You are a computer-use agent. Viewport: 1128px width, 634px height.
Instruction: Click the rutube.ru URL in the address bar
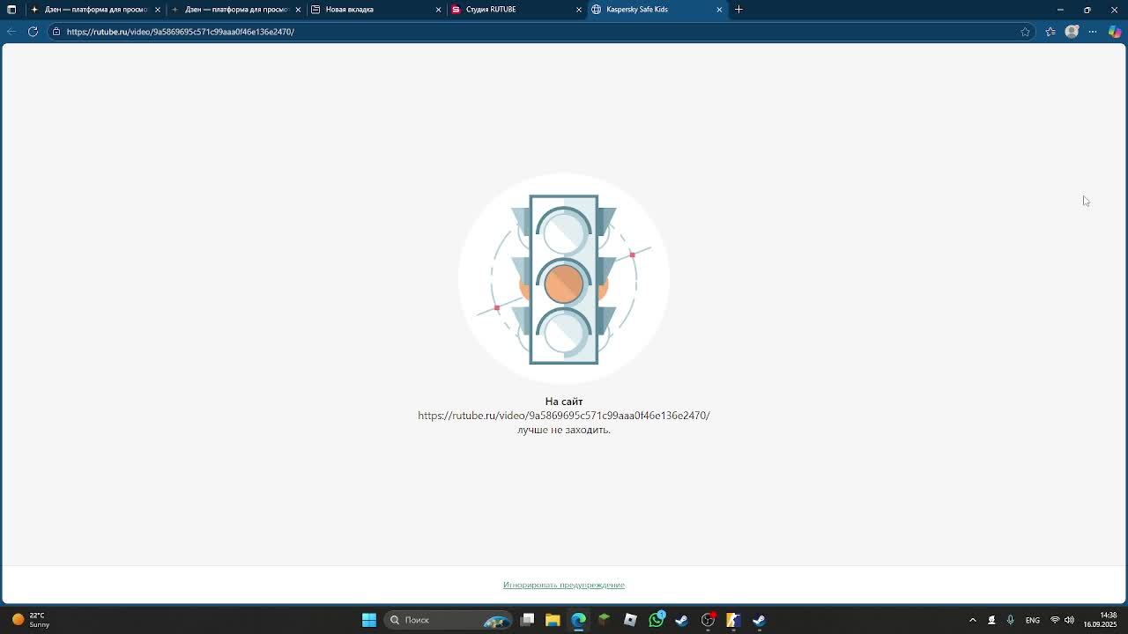click(180, 32)
